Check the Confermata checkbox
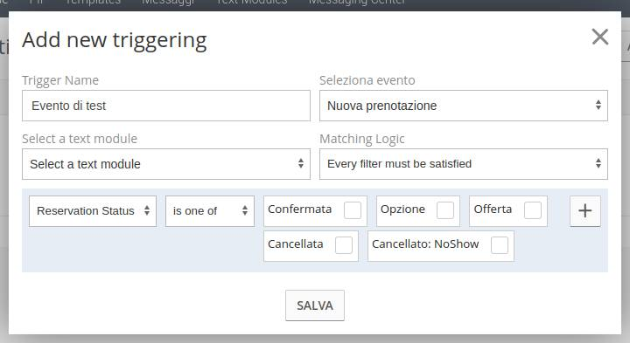Image resolution: width=630 pixels, height=343 pixels. click(x=353, y=210)
